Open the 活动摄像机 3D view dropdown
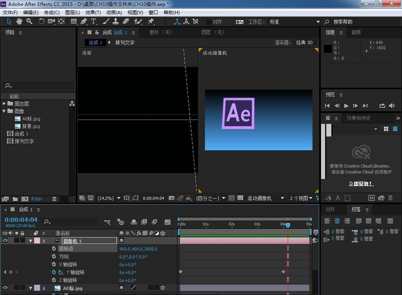The height and width of the screenshot is (295, 402). click(266, 198)
